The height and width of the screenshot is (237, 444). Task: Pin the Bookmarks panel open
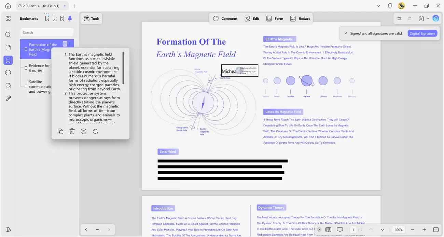[x=70, y=18]
